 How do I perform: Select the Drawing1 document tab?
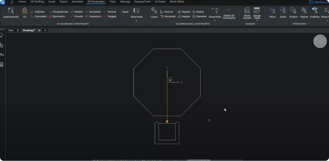tap(29, 30)
